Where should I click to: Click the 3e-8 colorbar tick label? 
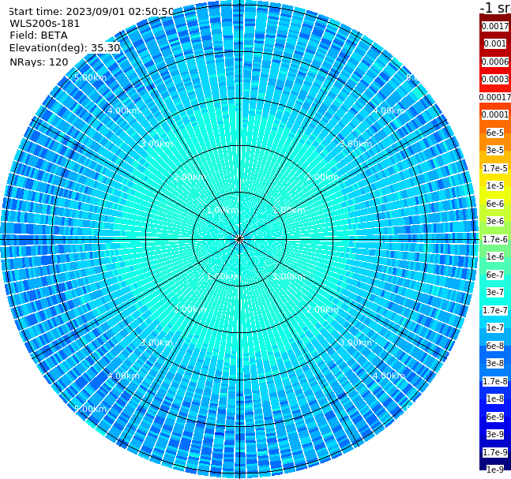495,363
